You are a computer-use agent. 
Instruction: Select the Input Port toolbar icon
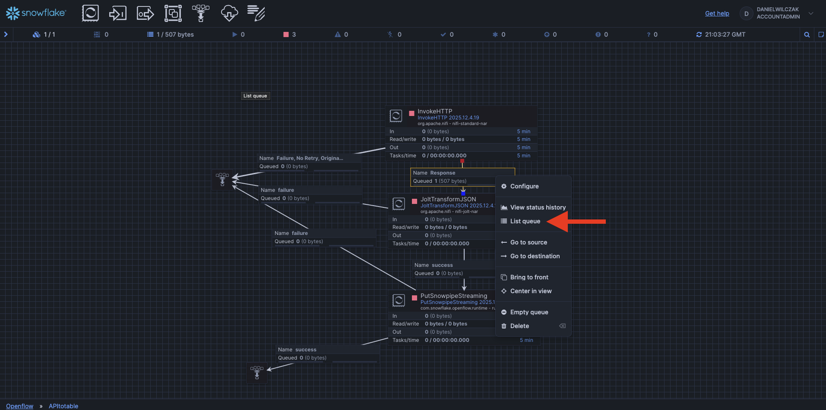click(x=117, y=13)
